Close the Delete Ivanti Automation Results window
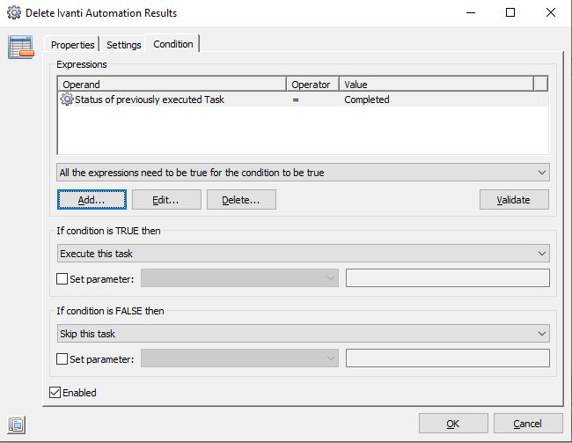 pos(551,13)
